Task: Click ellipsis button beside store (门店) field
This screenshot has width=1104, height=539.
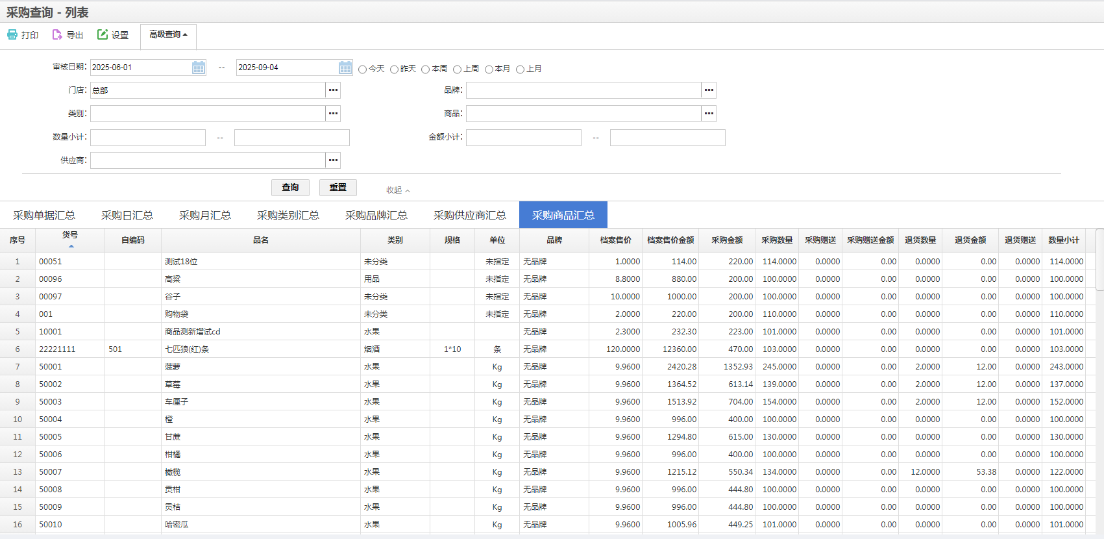Action: (x=333, y=90)
